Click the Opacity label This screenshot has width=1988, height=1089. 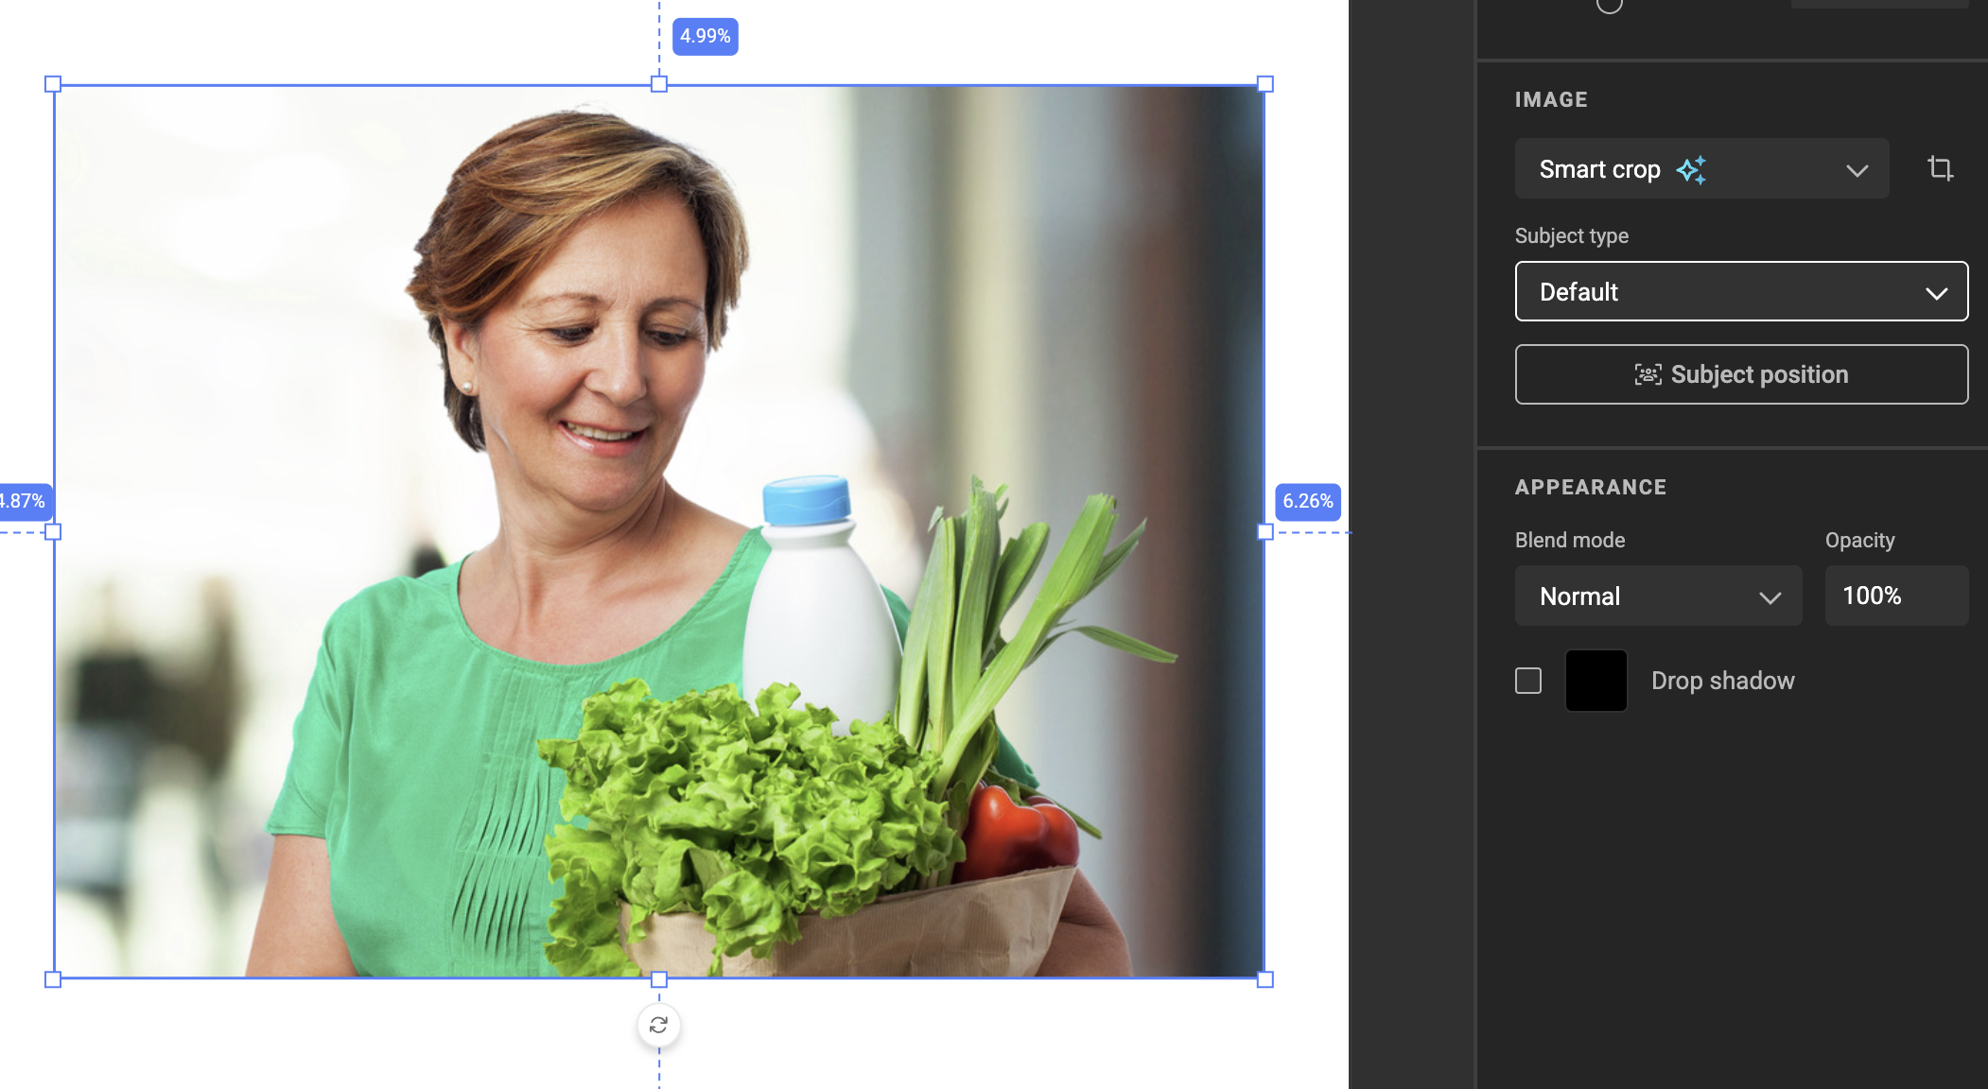pyautogui.click(x=1860, y=540)
